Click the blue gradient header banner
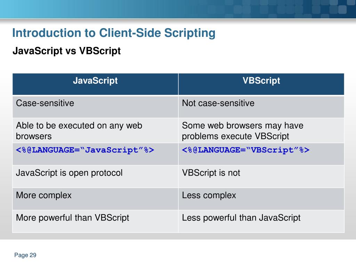 (x=178, y=9)
